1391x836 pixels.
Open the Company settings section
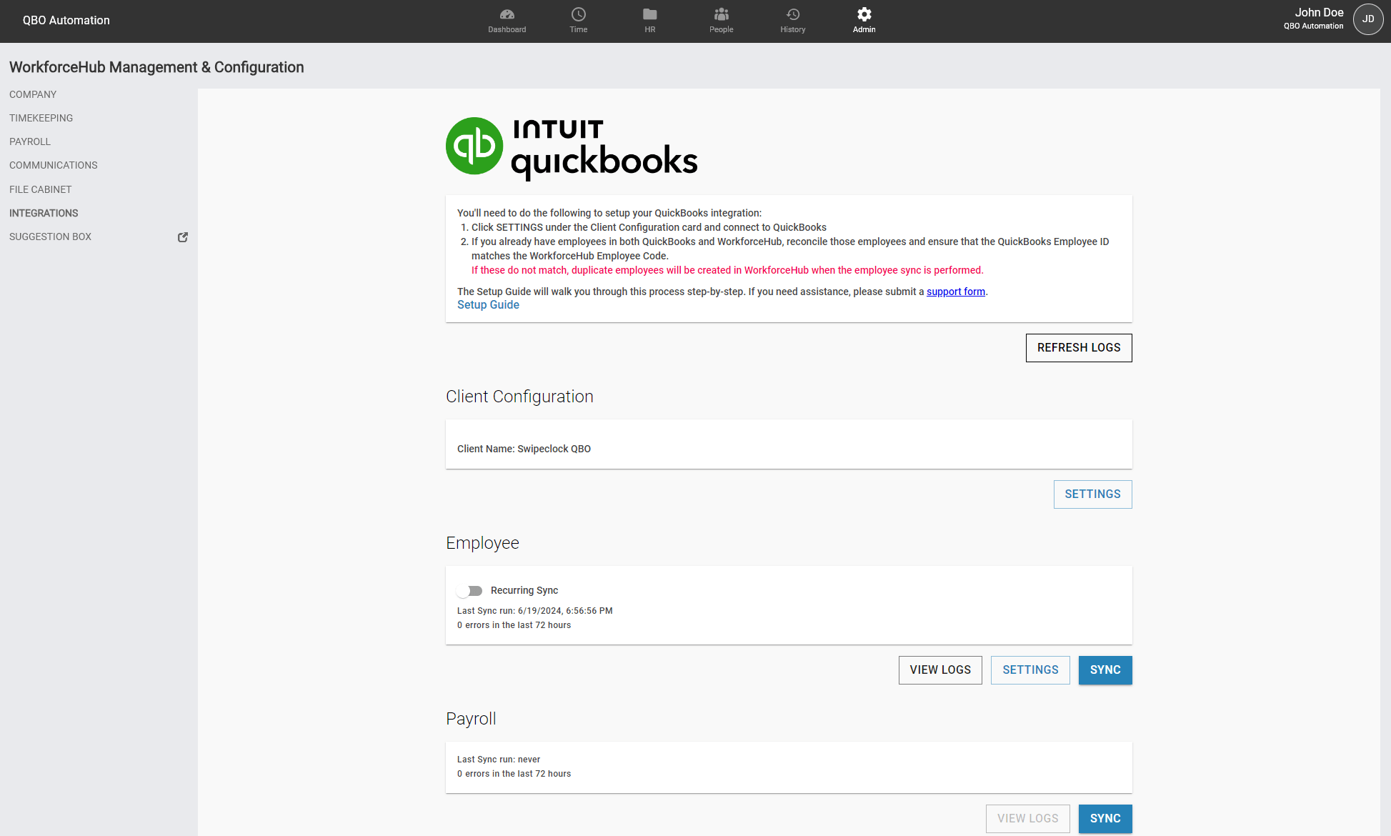pyautogui.click(x=33, y=94)
